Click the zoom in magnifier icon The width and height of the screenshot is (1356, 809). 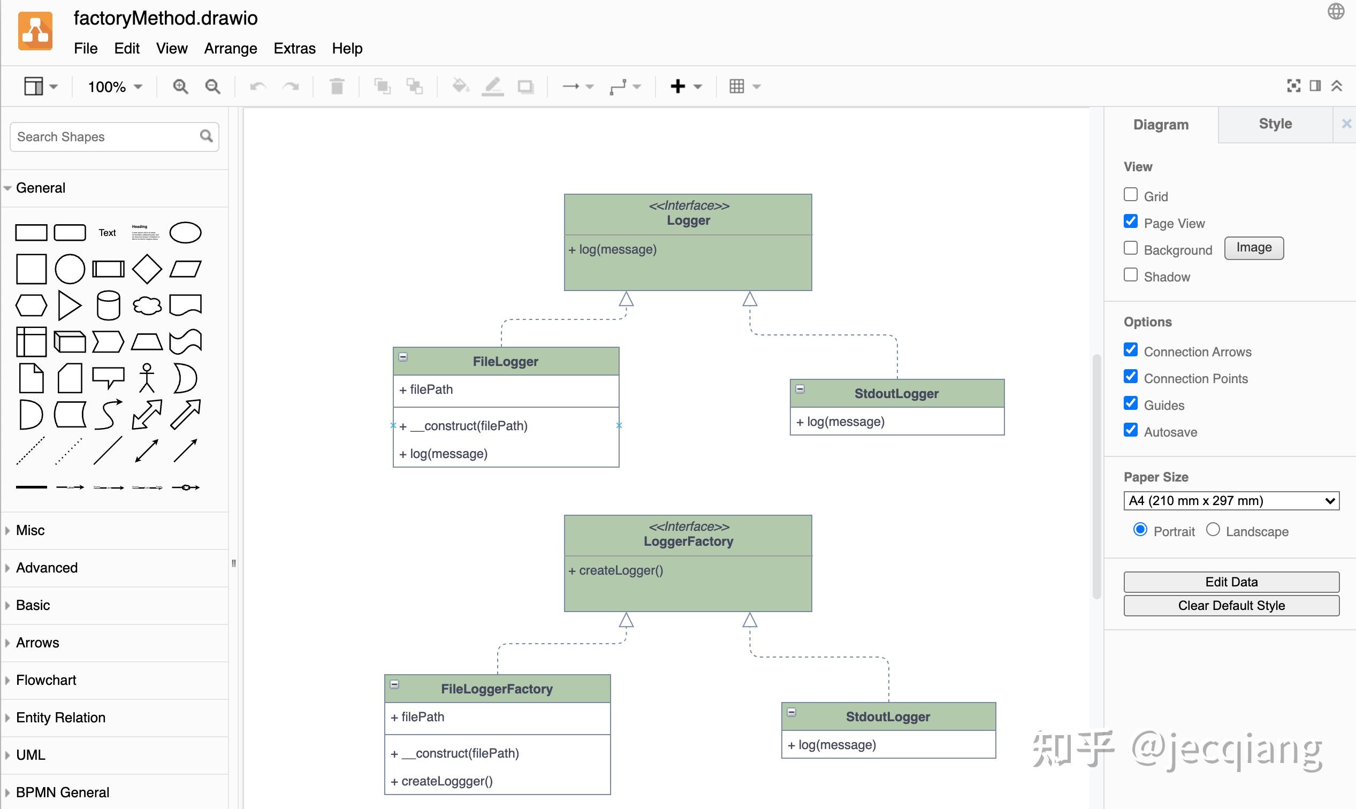click(180, 86)
